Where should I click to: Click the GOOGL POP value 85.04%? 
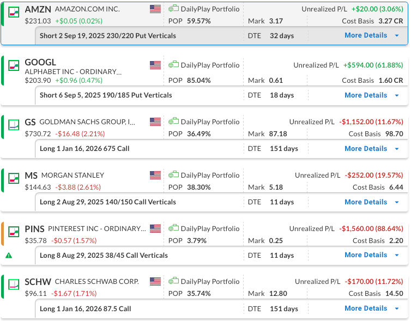pos(198,81)
